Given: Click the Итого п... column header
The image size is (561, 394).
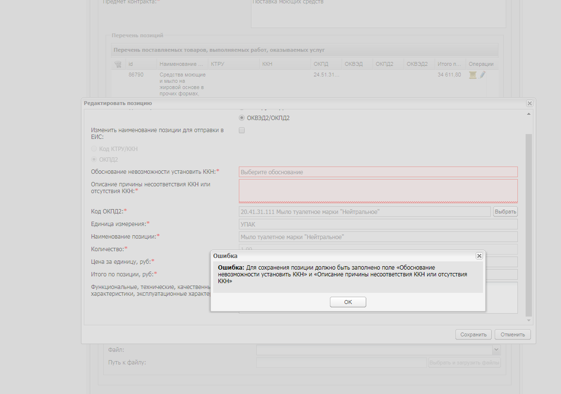Looking at the screenshot, I should click(450, 64).
